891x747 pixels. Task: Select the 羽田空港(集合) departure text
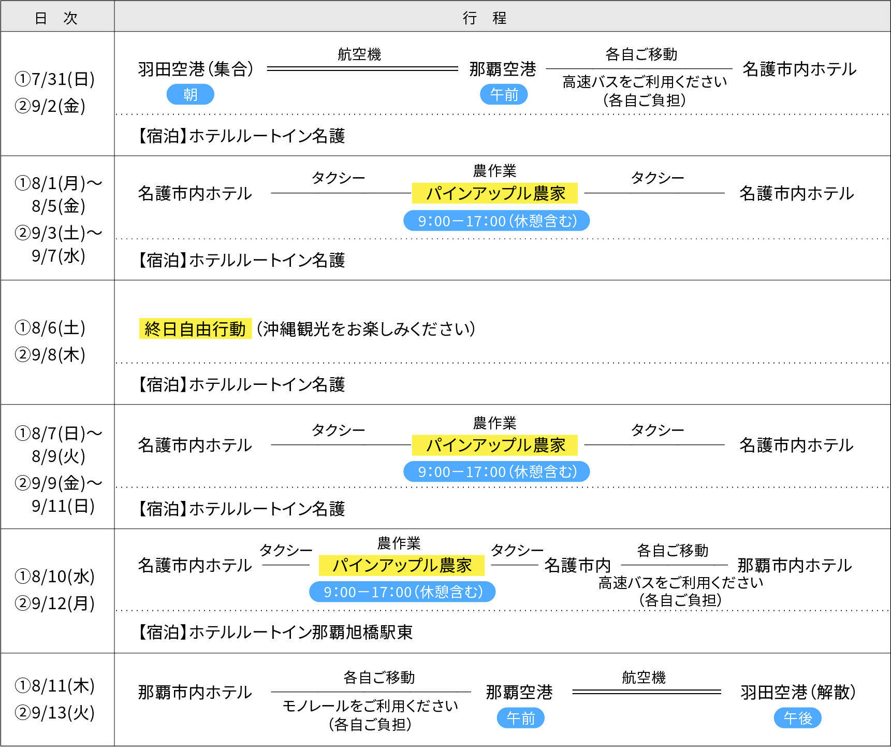196,69
